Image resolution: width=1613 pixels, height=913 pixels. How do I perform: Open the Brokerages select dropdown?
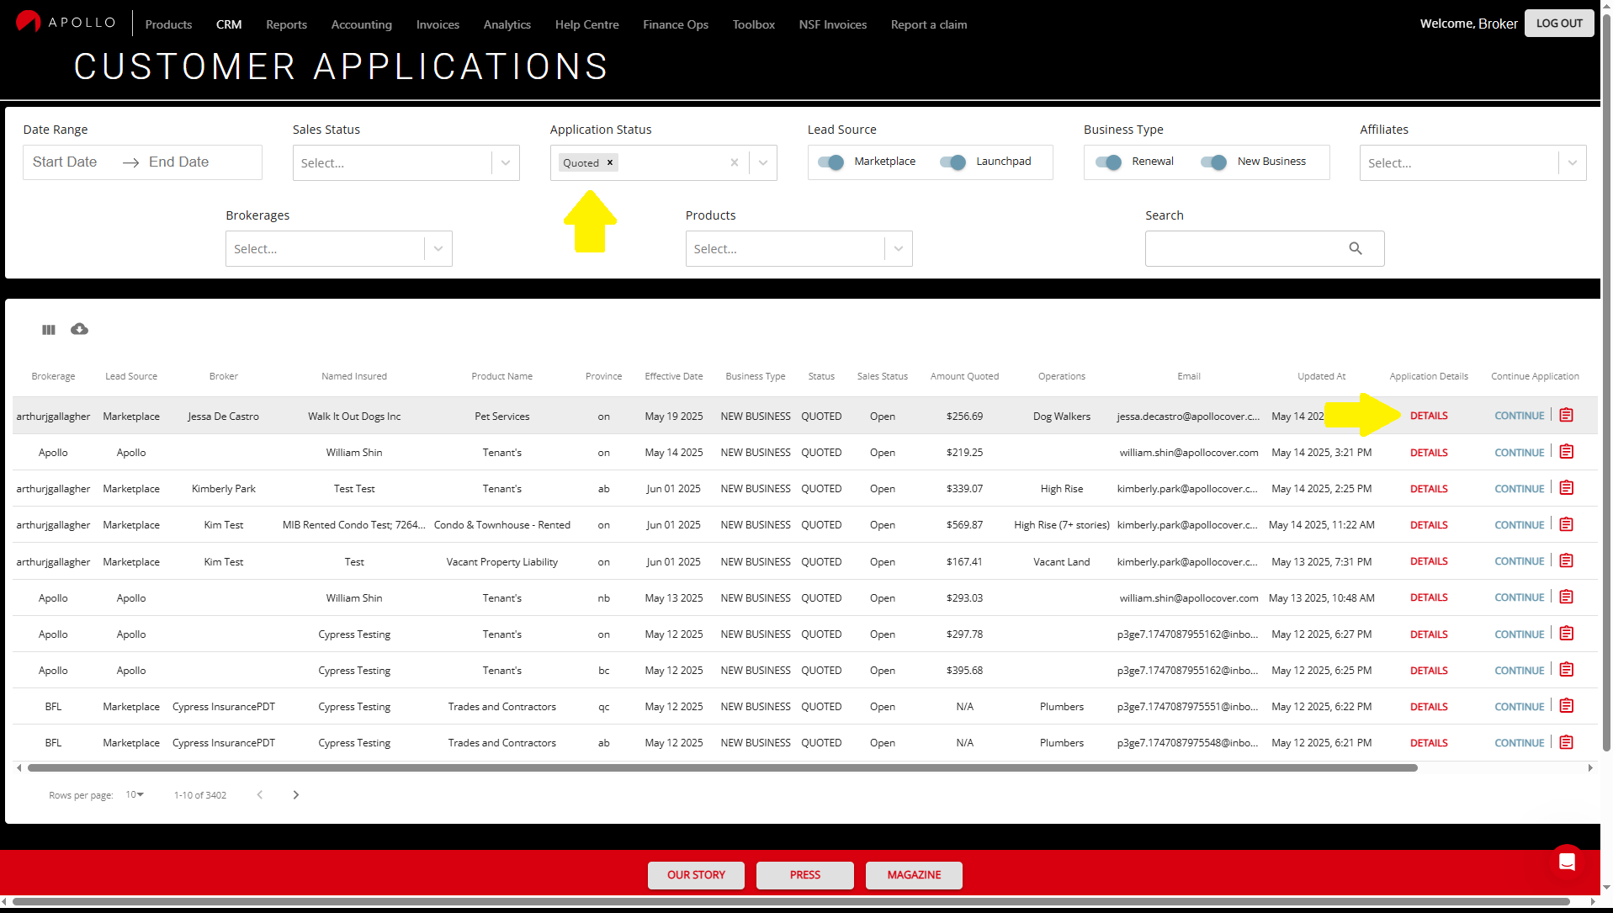coord(438,249)
